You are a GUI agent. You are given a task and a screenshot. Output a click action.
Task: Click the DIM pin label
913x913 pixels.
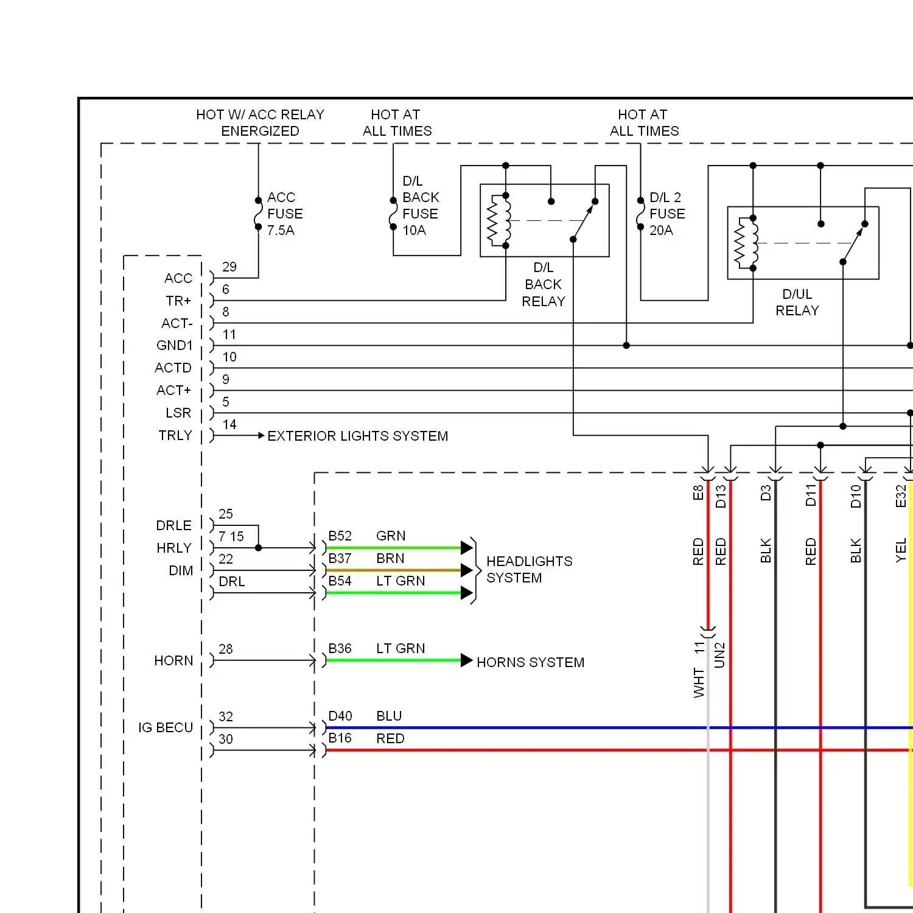pyautogui.click(x=181, y=570)
